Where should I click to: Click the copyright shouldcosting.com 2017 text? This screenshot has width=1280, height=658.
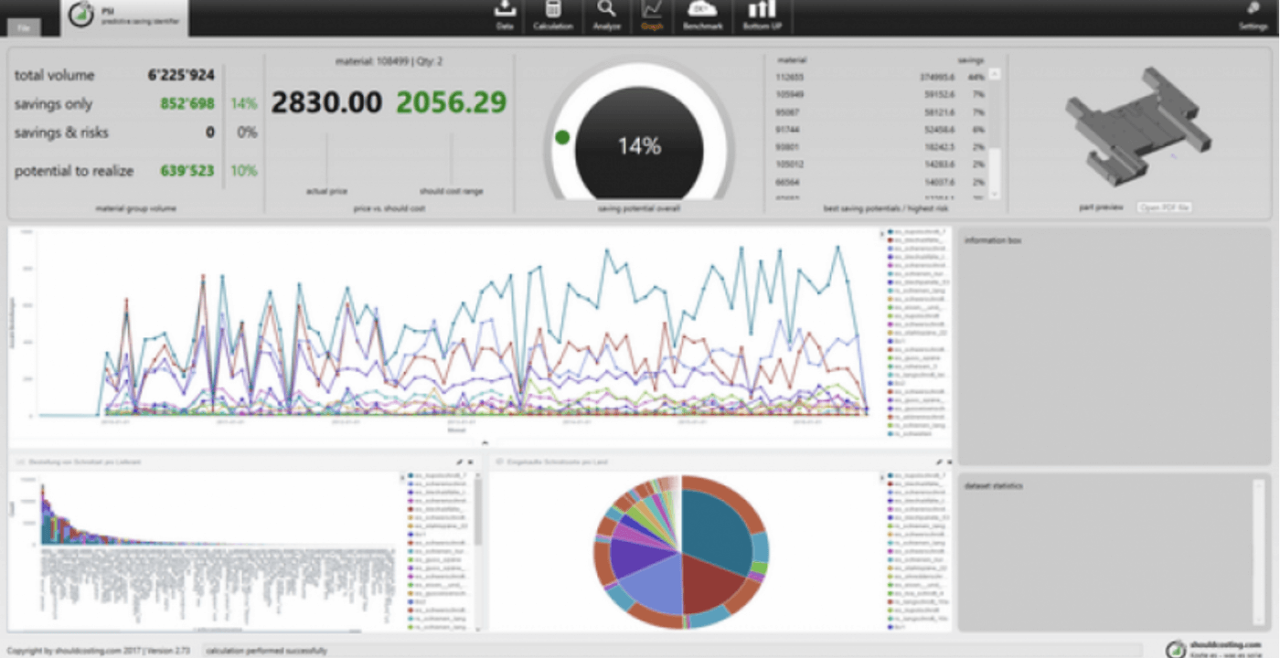pyautogui.click(x=99, y=651)
